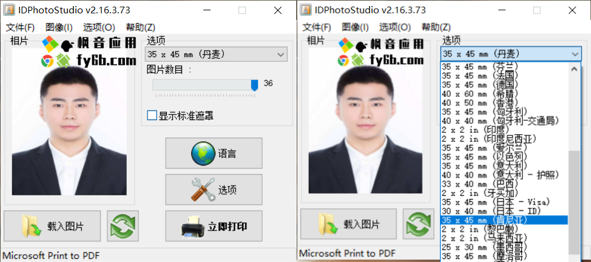Screen dimensions: 591x262
Task: Click the globe 语言 button in left window
Action: pos(214,153)
